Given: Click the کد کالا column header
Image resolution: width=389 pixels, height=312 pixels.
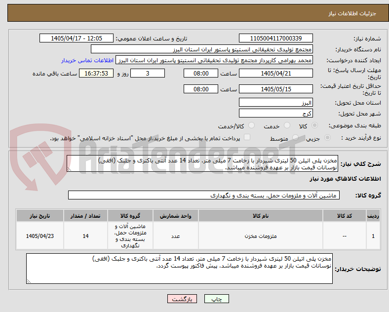Looking at the screenshot, I should [345, 216].
